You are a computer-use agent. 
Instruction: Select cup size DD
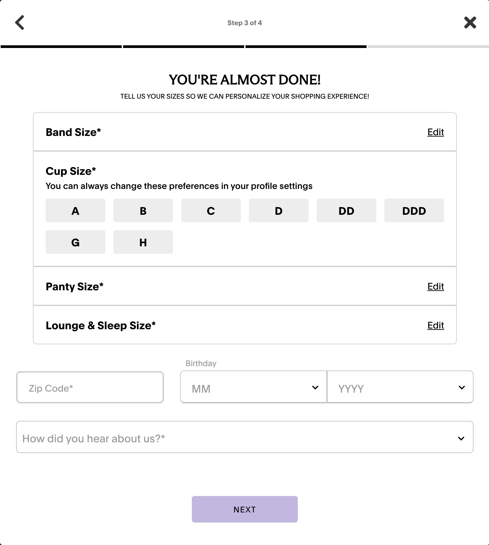point(346,210)
